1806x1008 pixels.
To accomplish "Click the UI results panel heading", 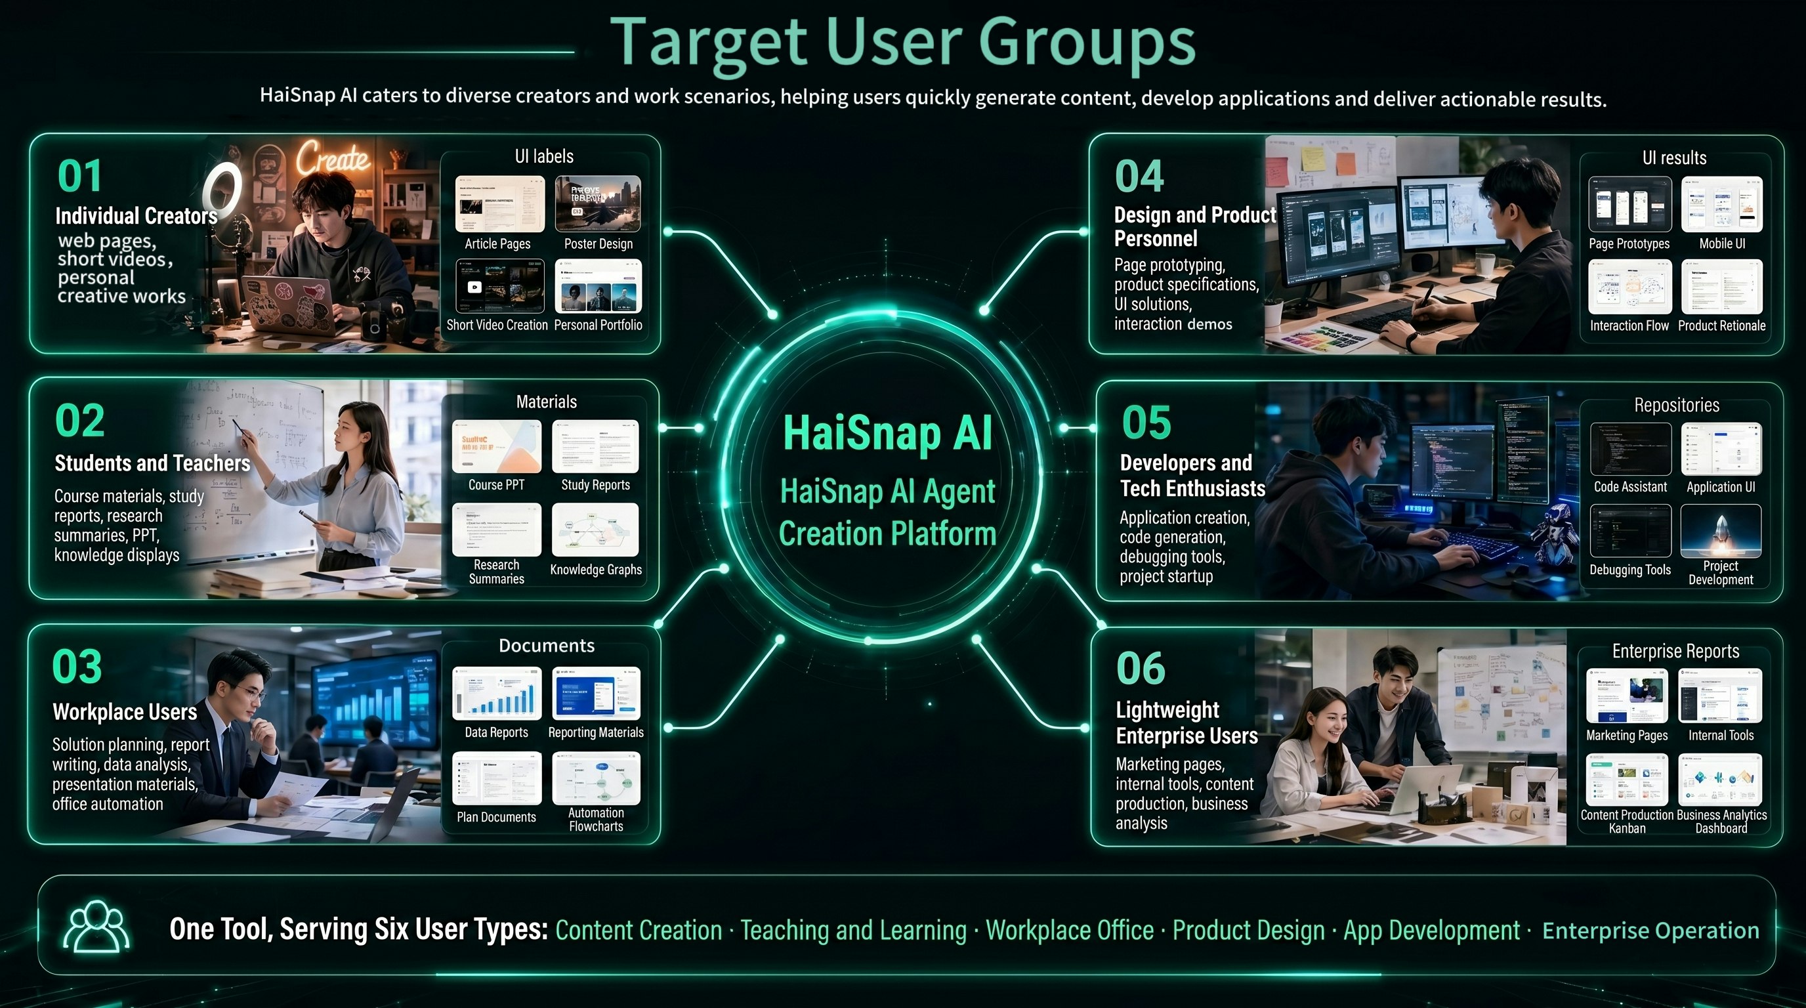I will (1674, 157).
